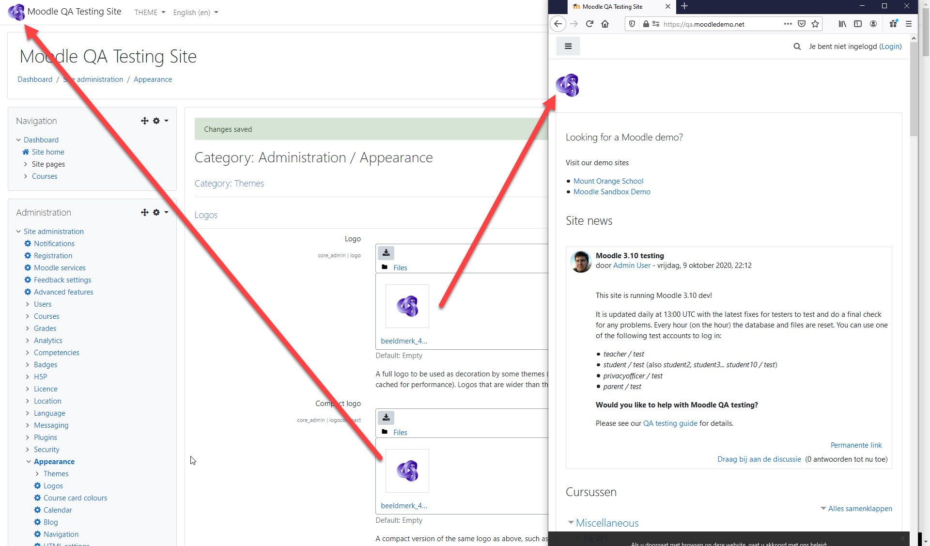Click the Firefox account icon
This screenshot has width=930, height=546.
(x=873, y=24)
